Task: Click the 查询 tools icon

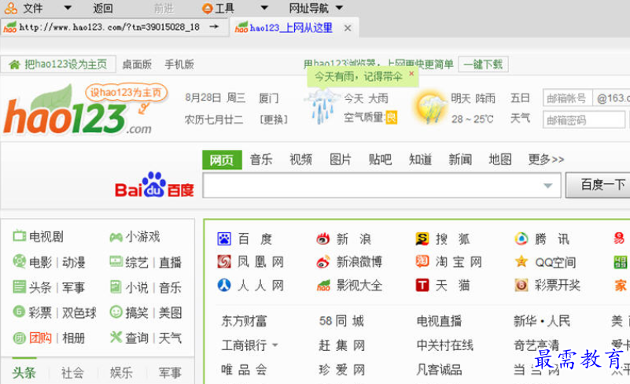Action: point(116,337)
